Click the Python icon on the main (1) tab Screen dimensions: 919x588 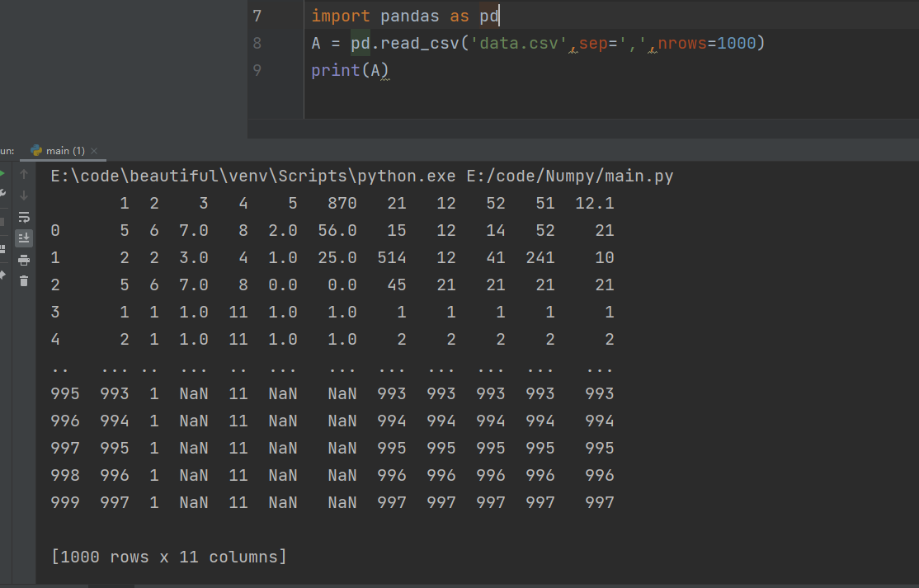coord(36,151)
